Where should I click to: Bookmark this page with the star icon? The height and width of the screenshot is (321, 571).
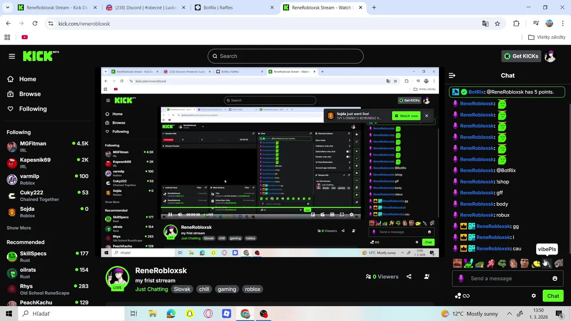click(497, 24)
